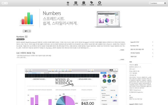Screen dimensions: 168x105
Task: Click the gray App badge under Numbers
Action: [21, 39]
